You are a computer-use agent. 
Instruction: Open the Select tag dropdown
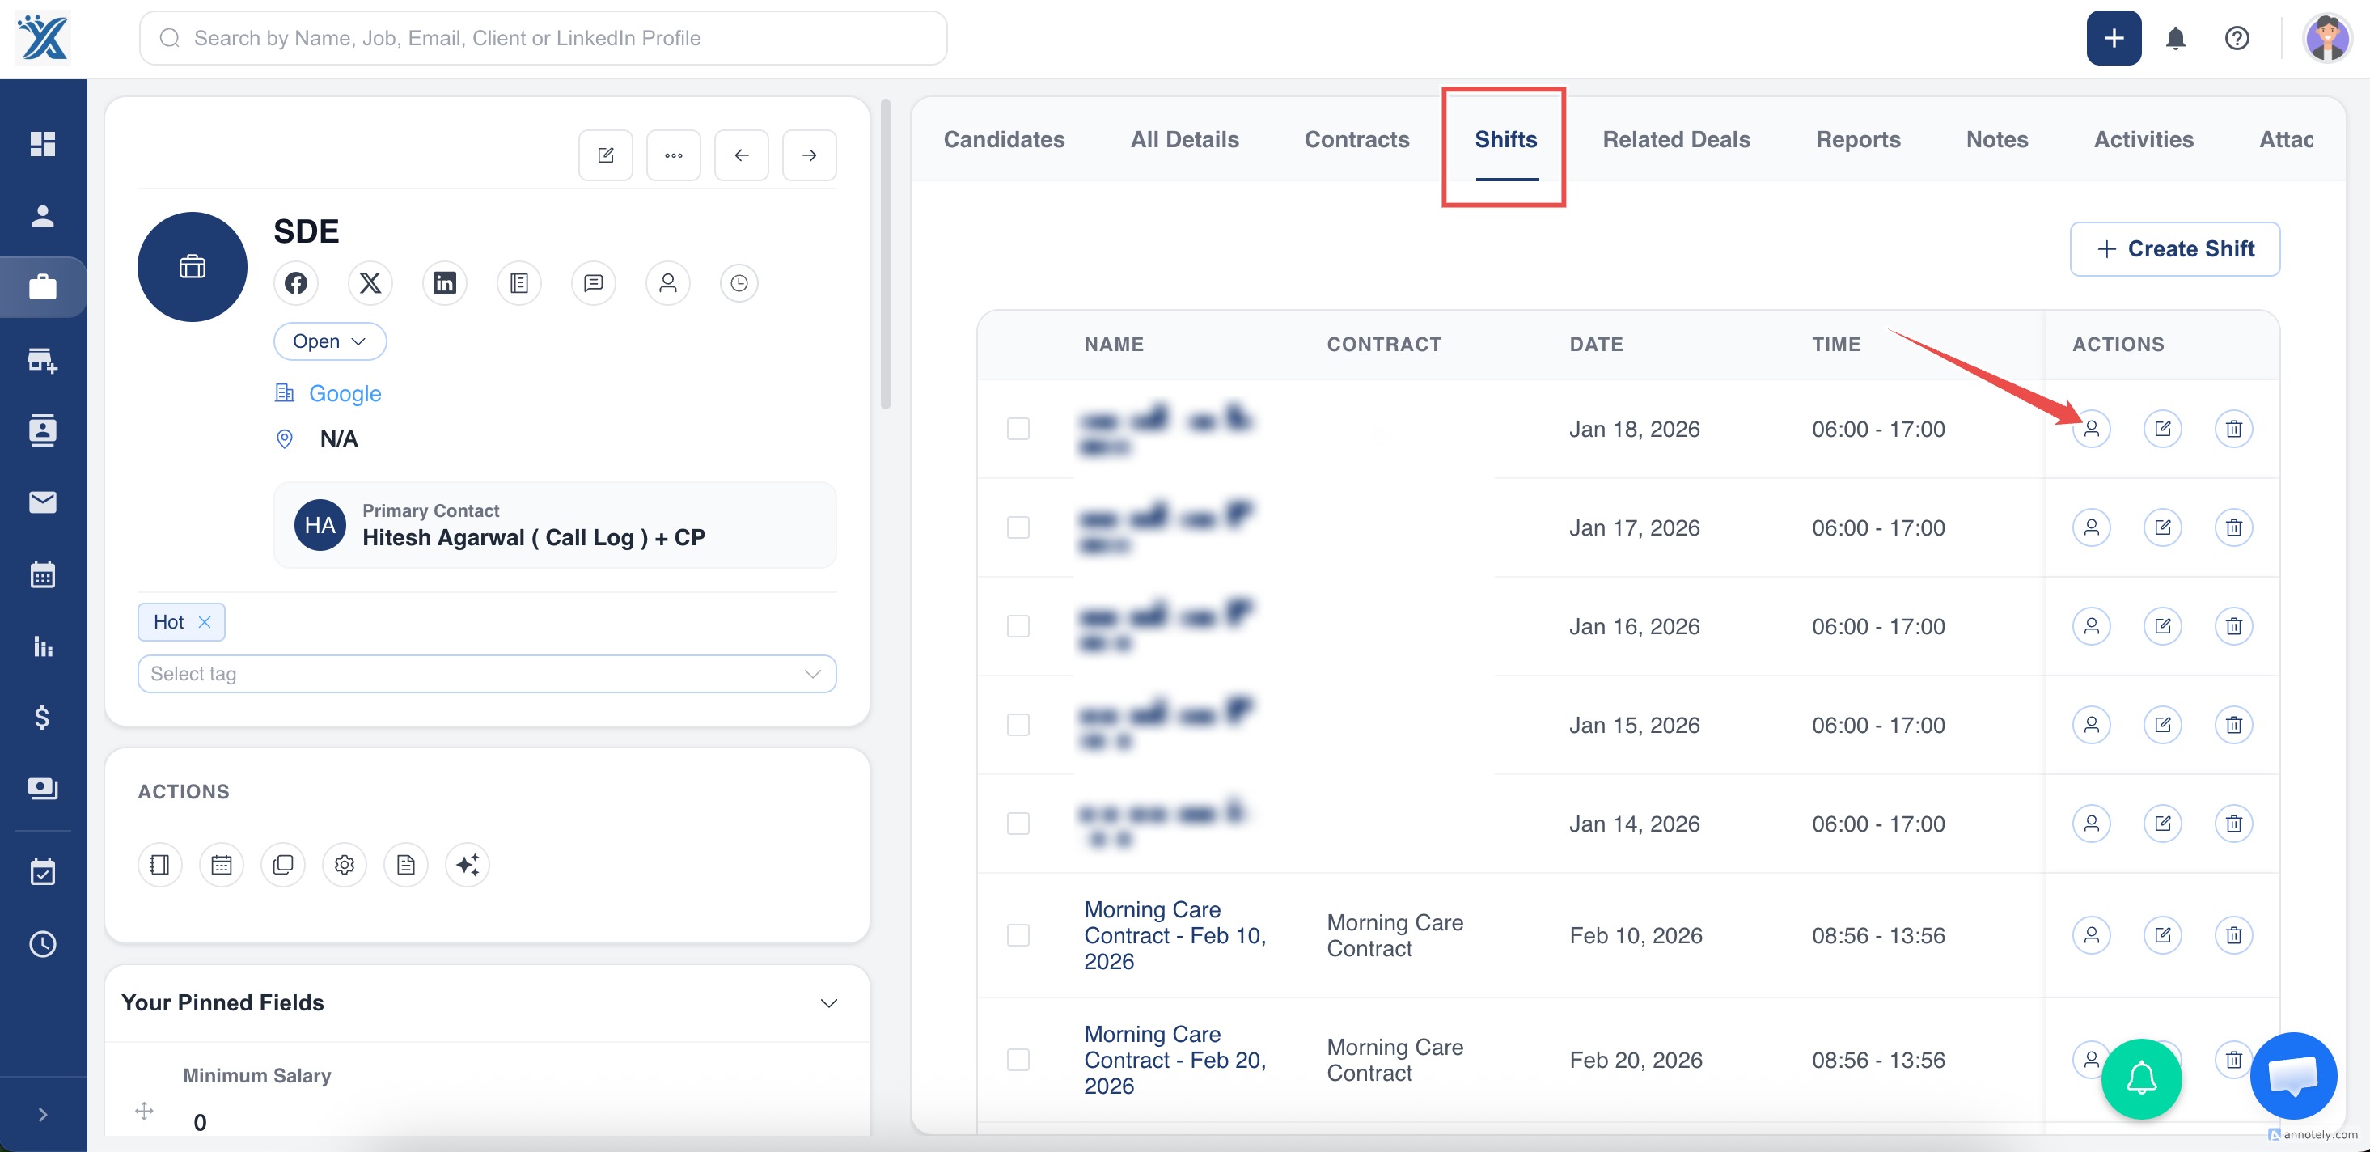[487, 675]
